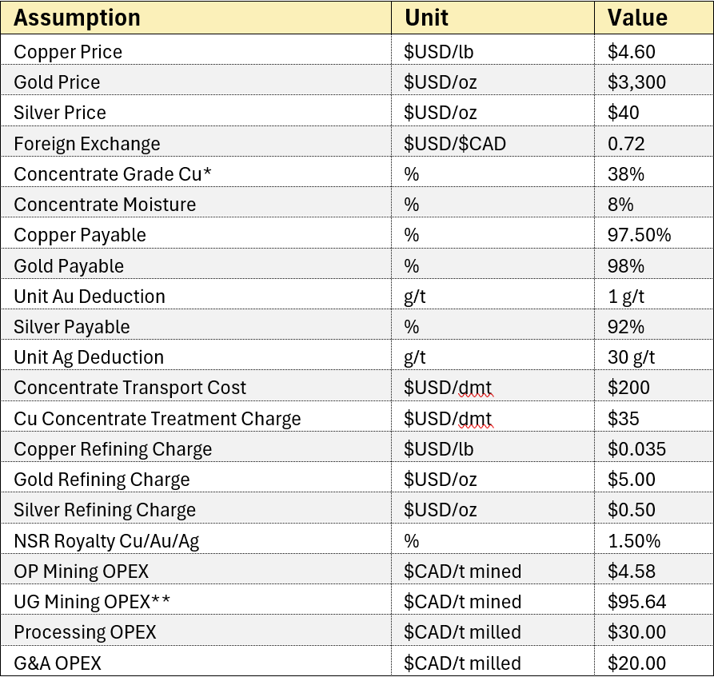714x677 pixels.
Task: Select the Foreign Exchange value 0.72
Action: [x=626, y=144]
